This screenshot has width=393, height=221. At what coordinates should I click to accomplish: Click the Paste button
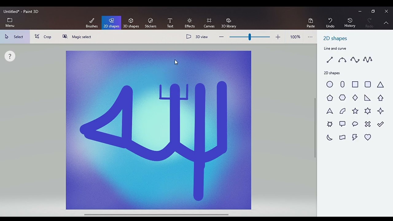coord(311,23)
